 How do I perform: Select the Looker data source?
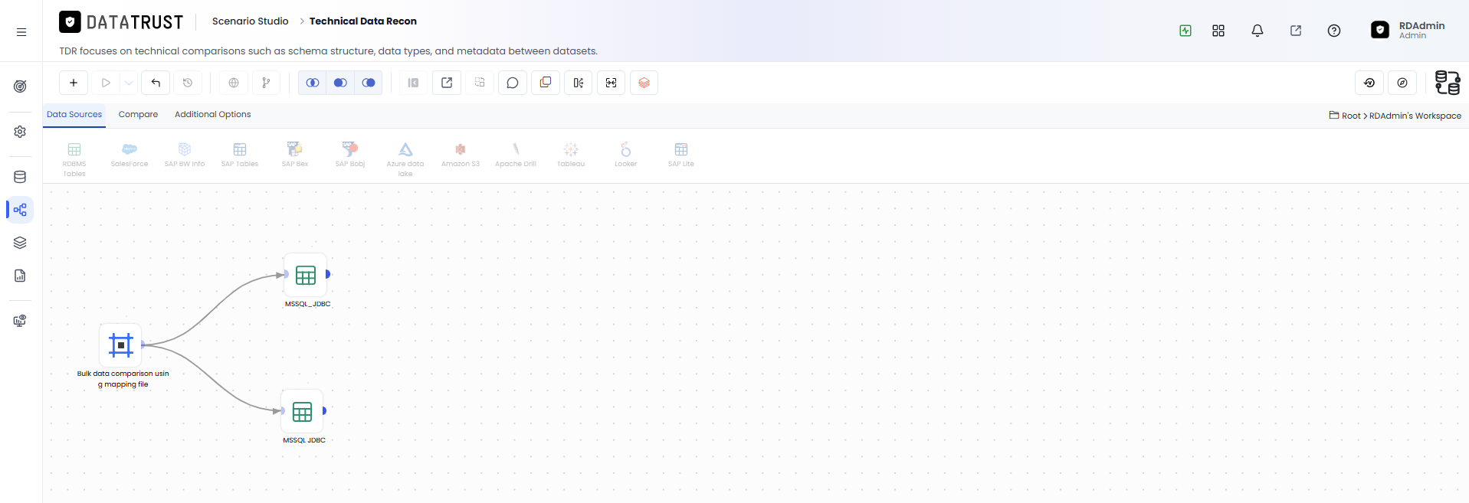point(626,155)
